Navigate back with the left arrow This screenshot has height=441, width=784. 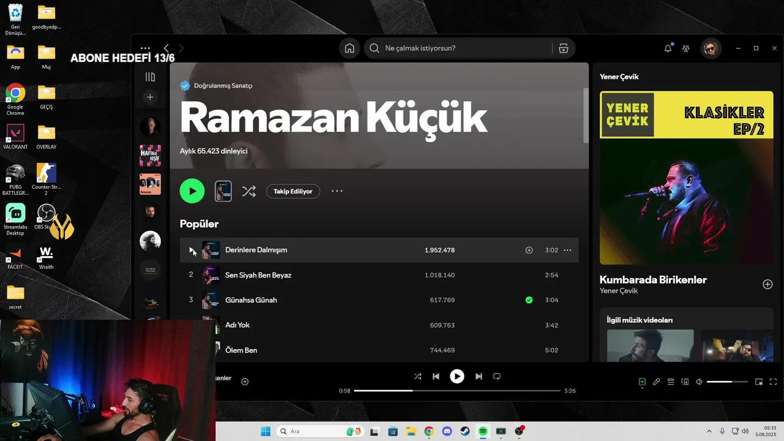click(x=166, y=48)
